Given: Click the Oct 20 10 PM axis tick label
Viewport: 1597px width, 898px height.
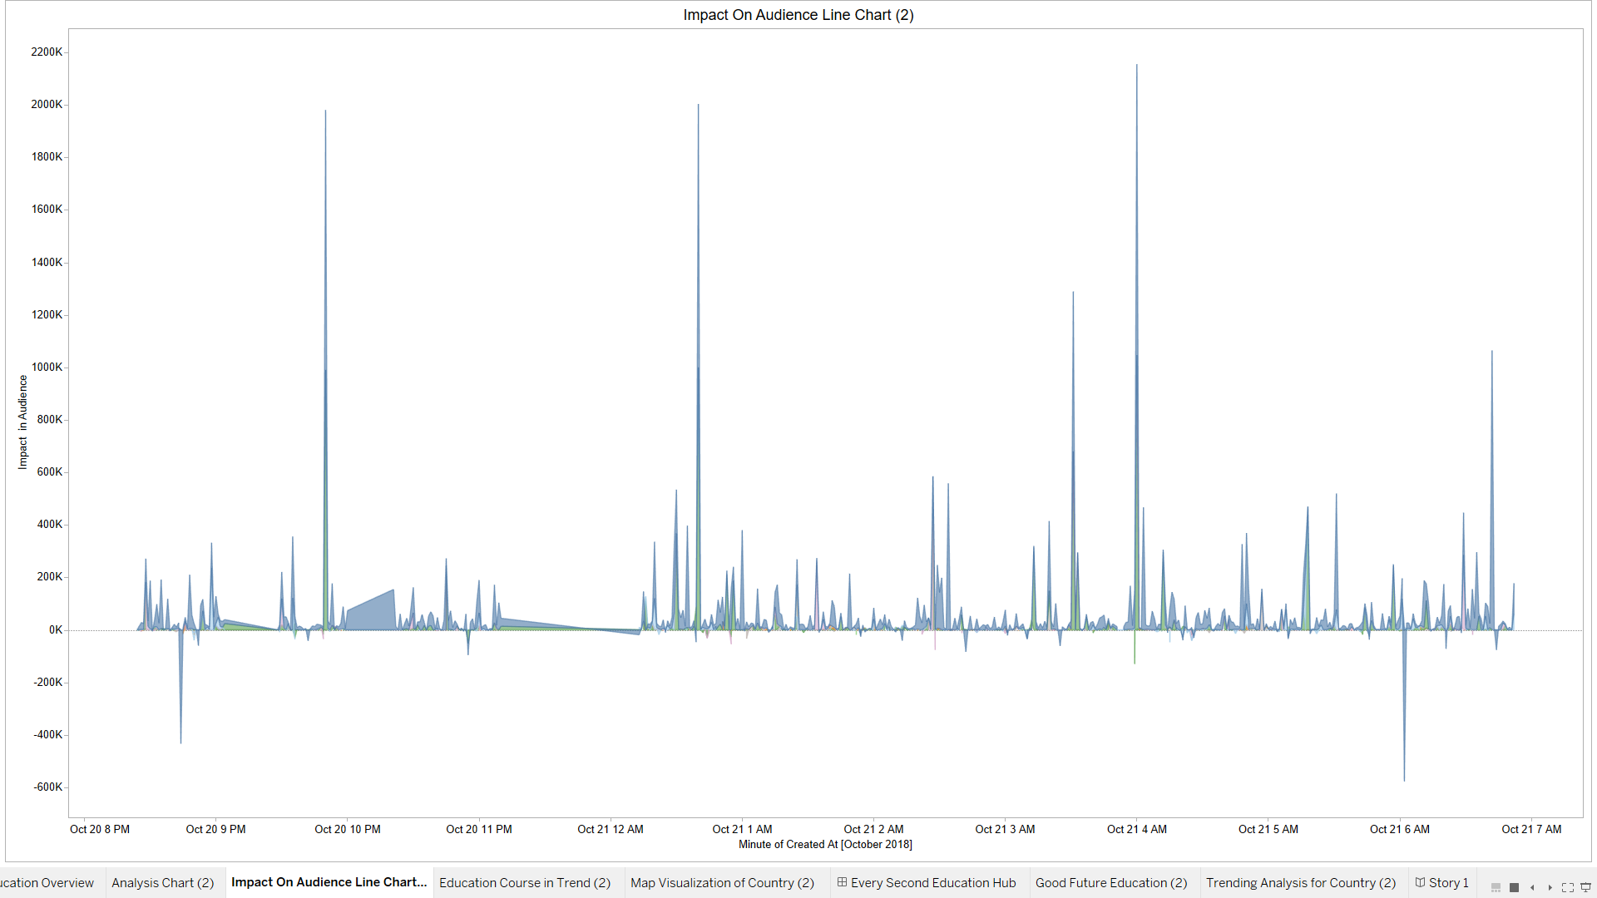Looking at the screenshot, I should coord(348,829).
